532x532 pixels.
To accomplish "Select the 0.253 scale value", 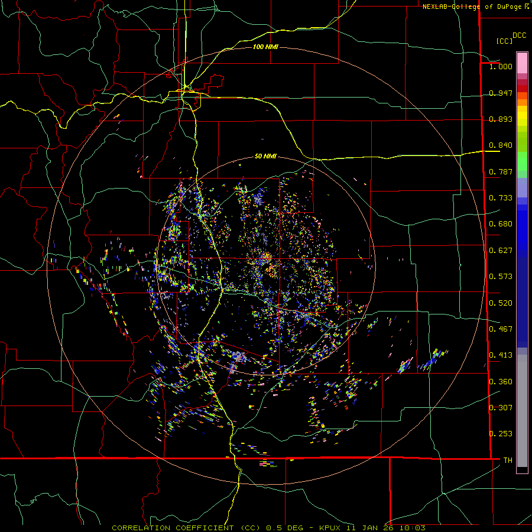I will (501, 434).
